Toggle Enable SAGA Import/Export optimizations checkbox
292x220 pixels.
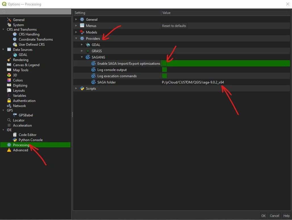tap(164, 64)
